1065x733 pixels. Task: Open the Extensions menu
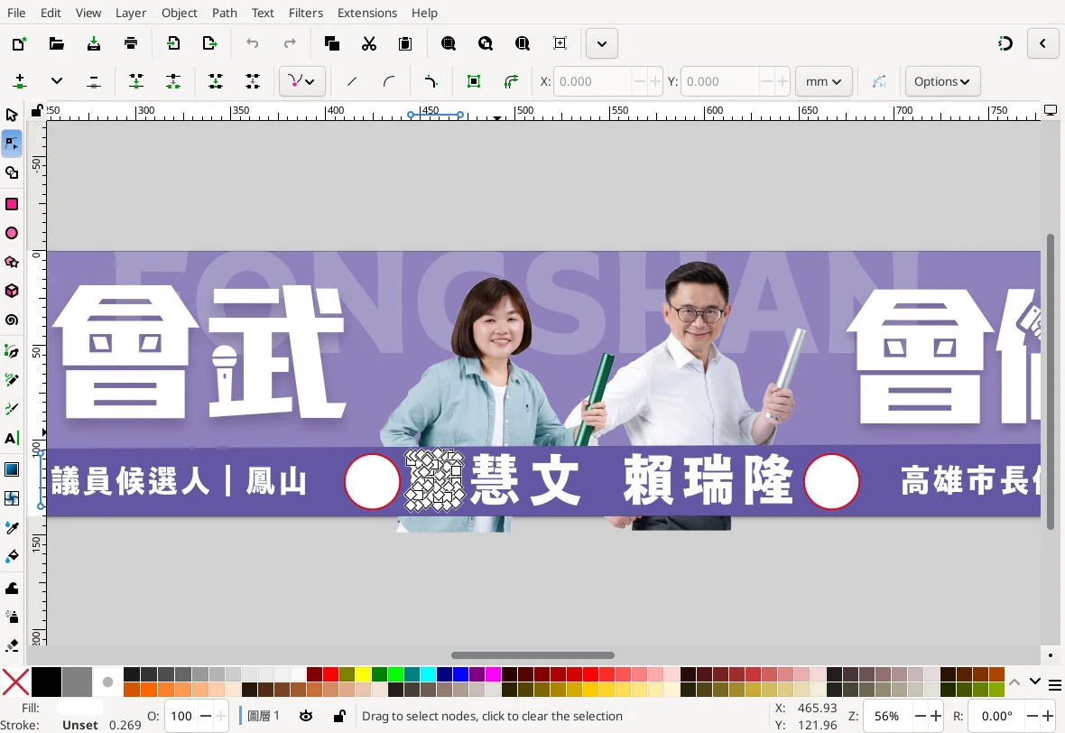(x=366, y=13)
